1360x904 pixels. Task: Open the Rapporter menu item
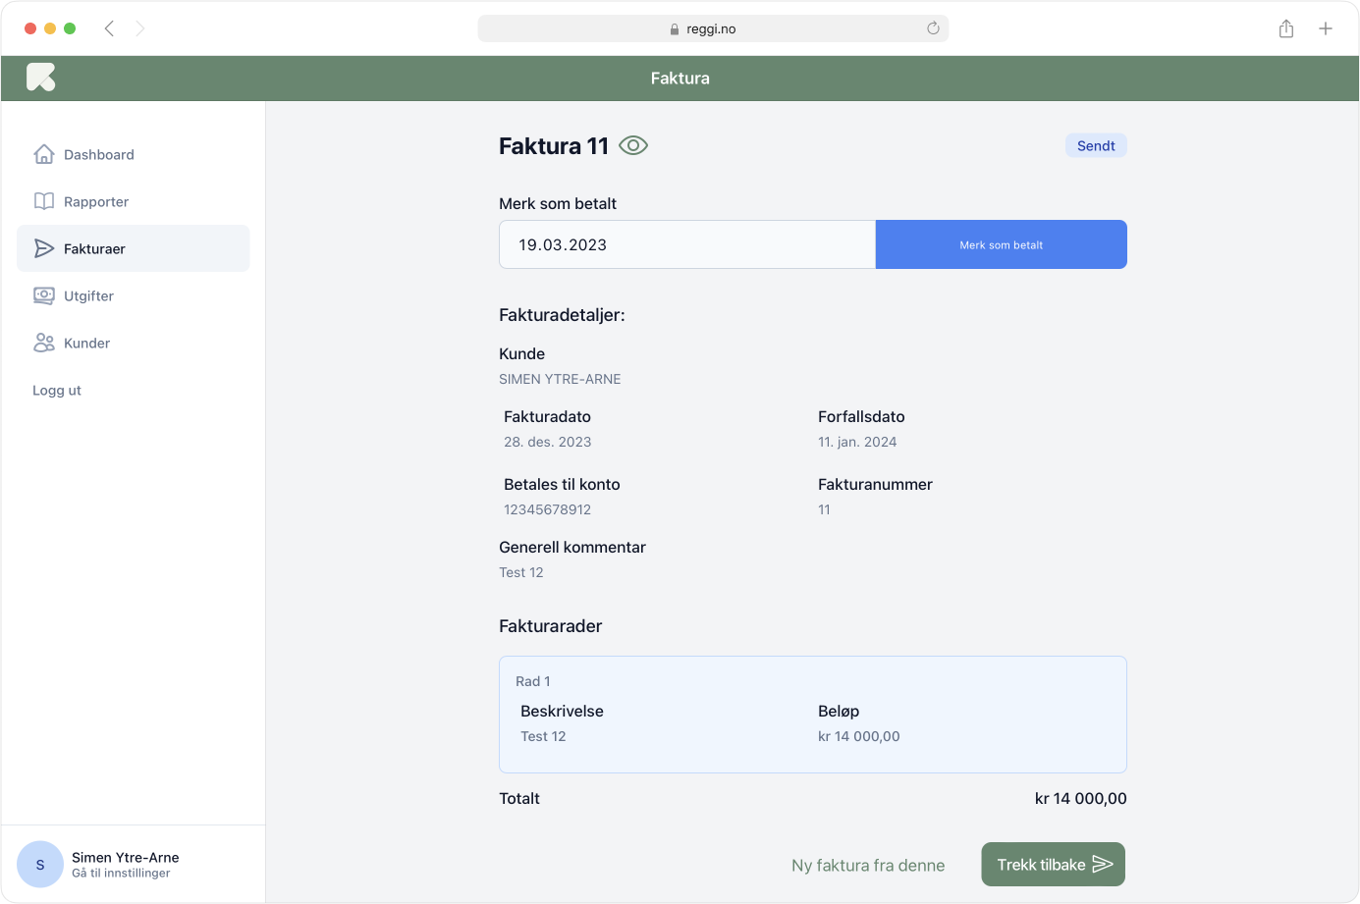point(96,201)
